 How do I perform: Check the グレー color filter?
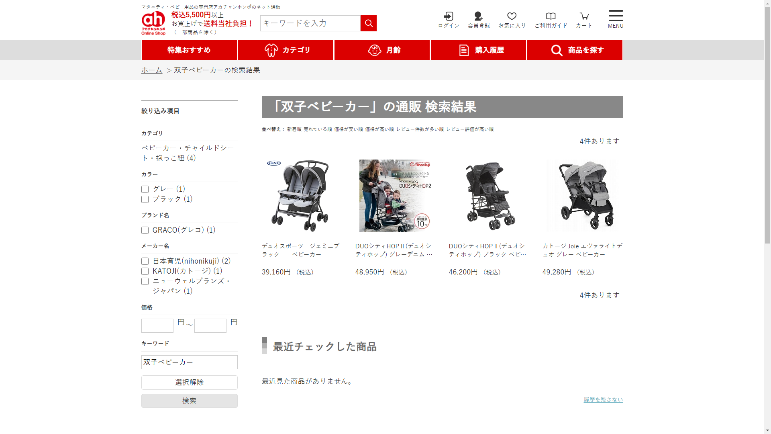click(145, 189)
